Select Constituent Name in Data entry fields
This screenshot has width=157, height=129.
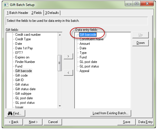click(92, 39)
